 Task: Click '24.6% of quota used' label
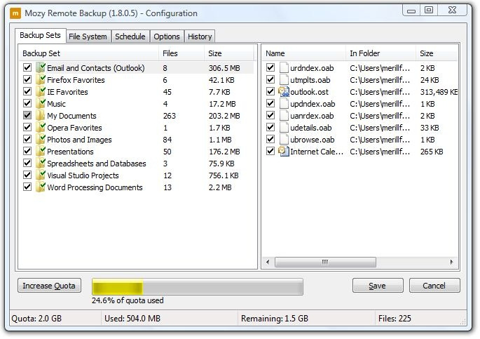(x=128, y=300)
